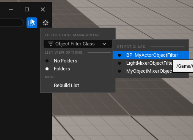193x140 pixels.
Task: Select the Folders view option
Action: [x=78, y=69]
